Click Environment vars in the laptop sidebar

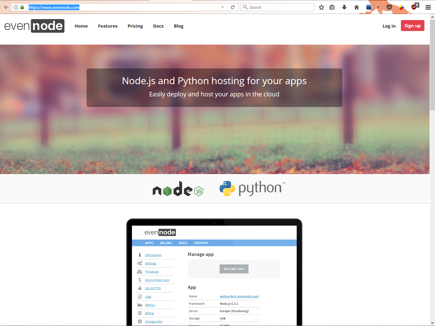pyautogui.click(x=157, y=280)
